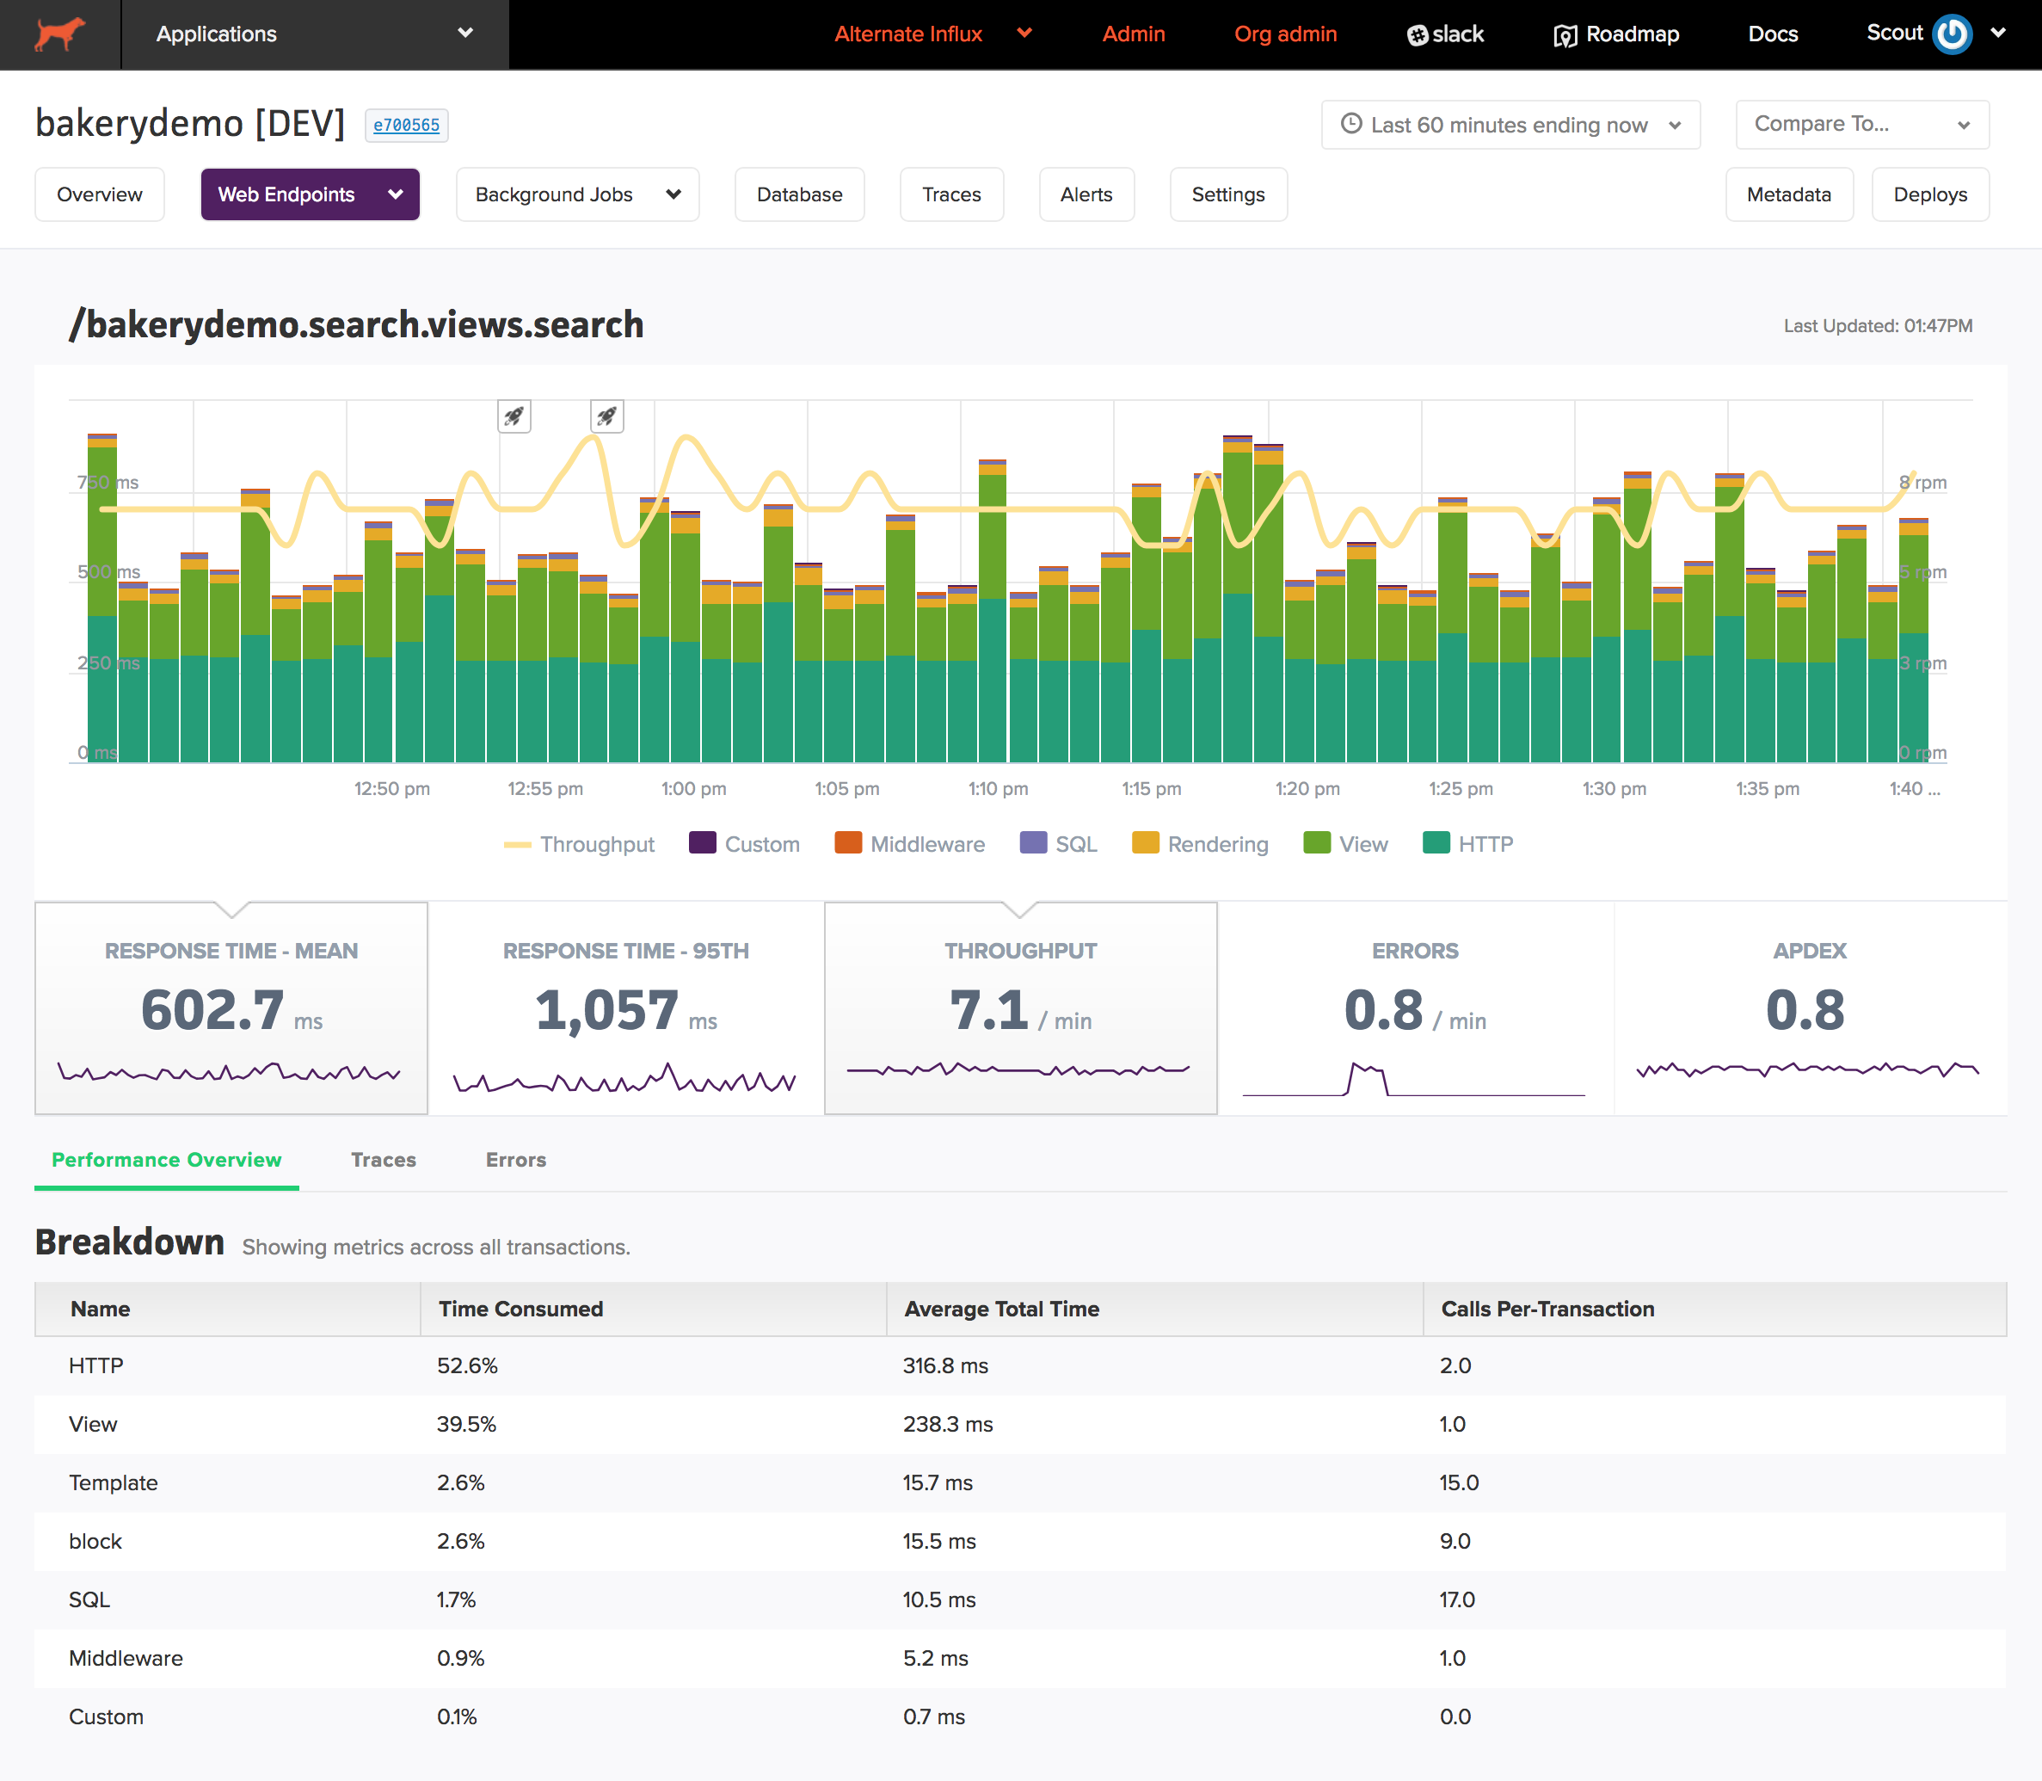Screen dimensions: 2042x1781
Task: Open the Metadata page
Action: (1788, 194)
